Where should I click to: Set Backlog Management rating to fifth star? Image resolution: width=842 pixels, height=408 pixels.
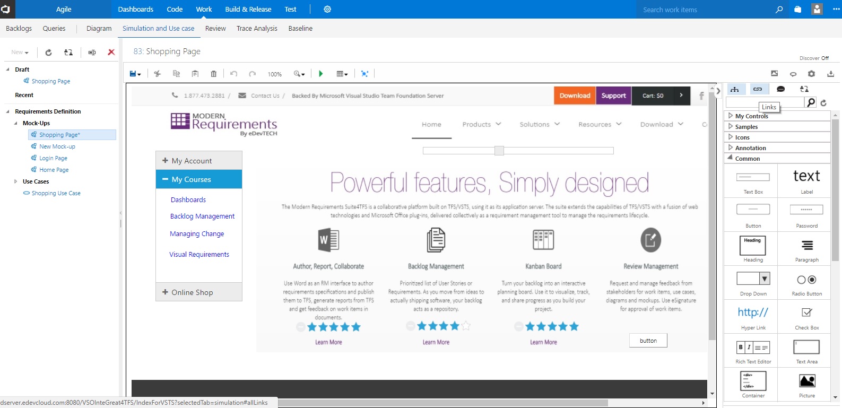(465, 326)
